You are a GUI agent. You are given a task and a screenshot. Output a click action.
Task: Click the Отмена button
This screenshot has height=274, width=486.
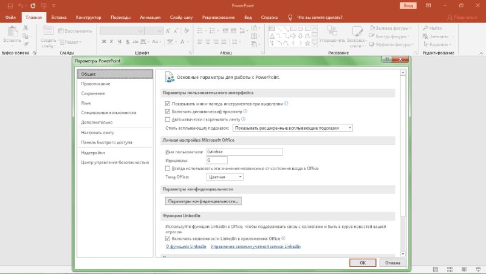pos(392,262)
